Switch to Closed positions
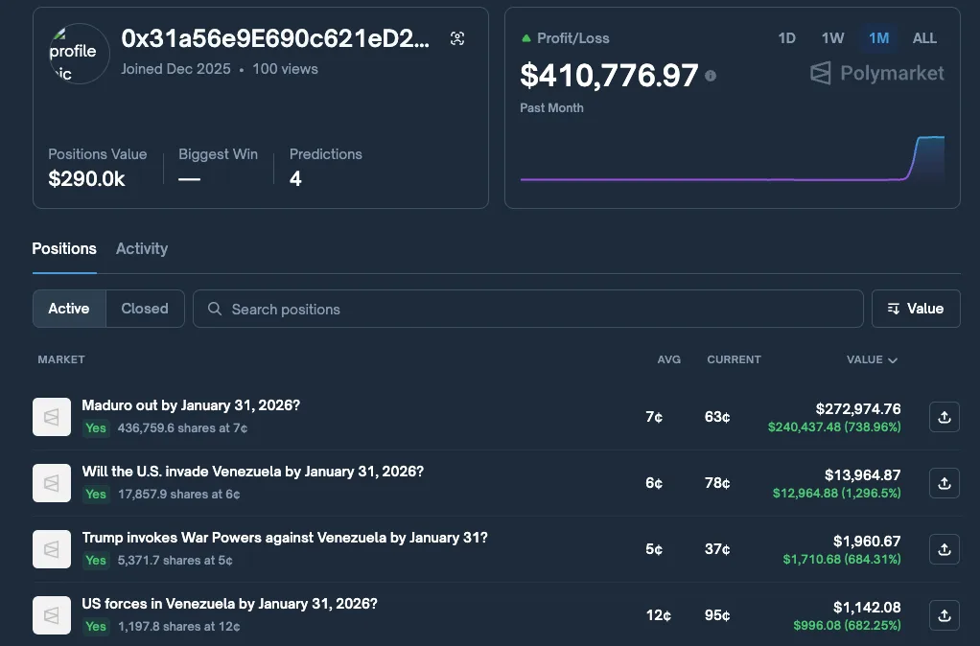Image resolution: width=980 pixels, height=646 pixels. (144, 308)
